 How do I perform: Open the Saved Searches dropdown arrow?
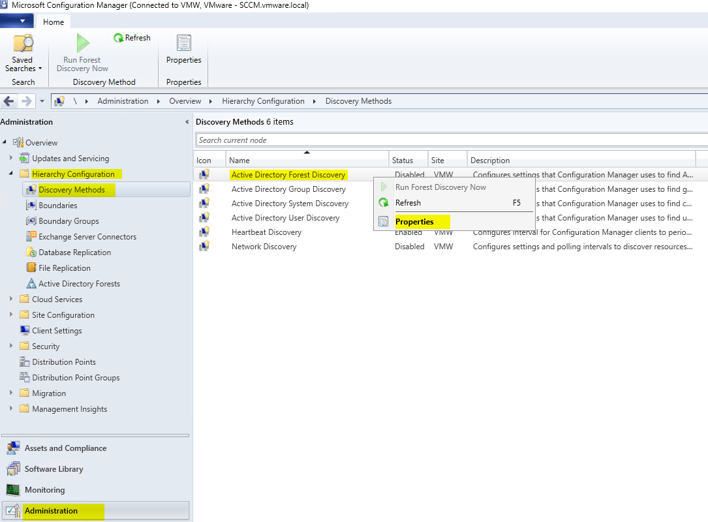[x=40, y=69]
